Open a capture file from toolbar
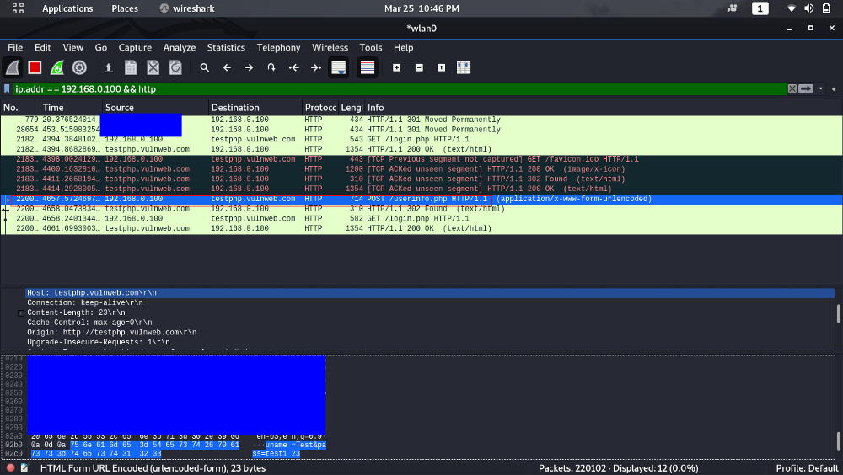This screenshot has width=843, height=475. click(x=108, y=67)
